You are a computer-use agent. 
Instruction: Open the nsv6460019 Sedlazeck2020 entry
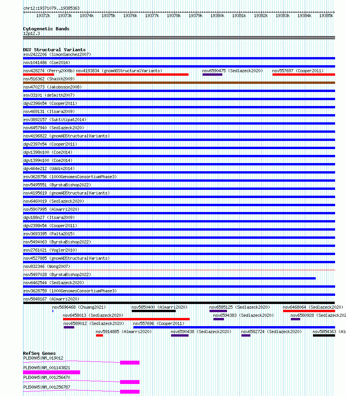(54, 201)
